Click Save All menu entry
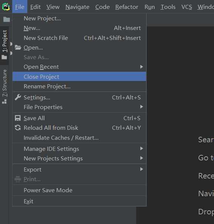214x224 pixels. (79, 118)
